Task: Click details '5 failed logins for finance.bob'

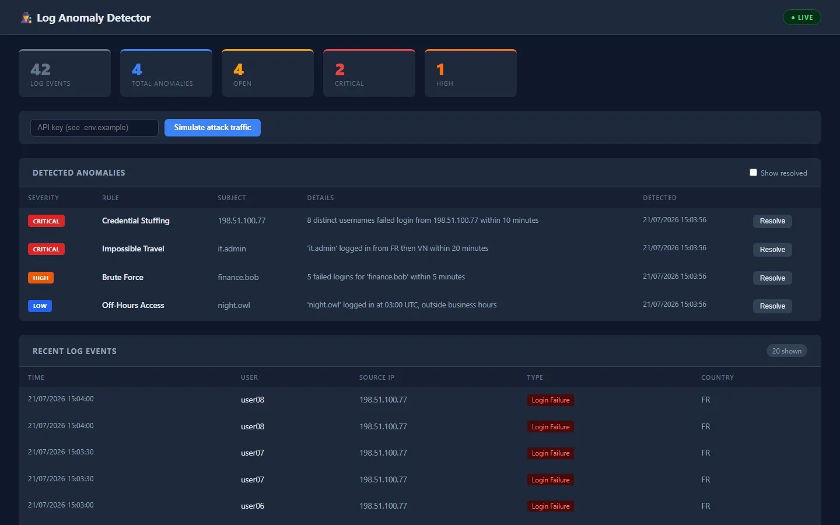Action: click(x=386, y=277)
